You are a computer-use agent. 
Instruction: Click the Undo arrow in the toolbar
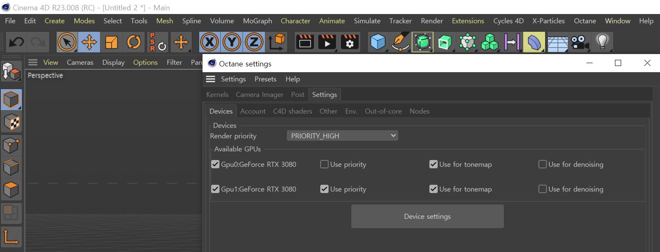tap(17, 42)
